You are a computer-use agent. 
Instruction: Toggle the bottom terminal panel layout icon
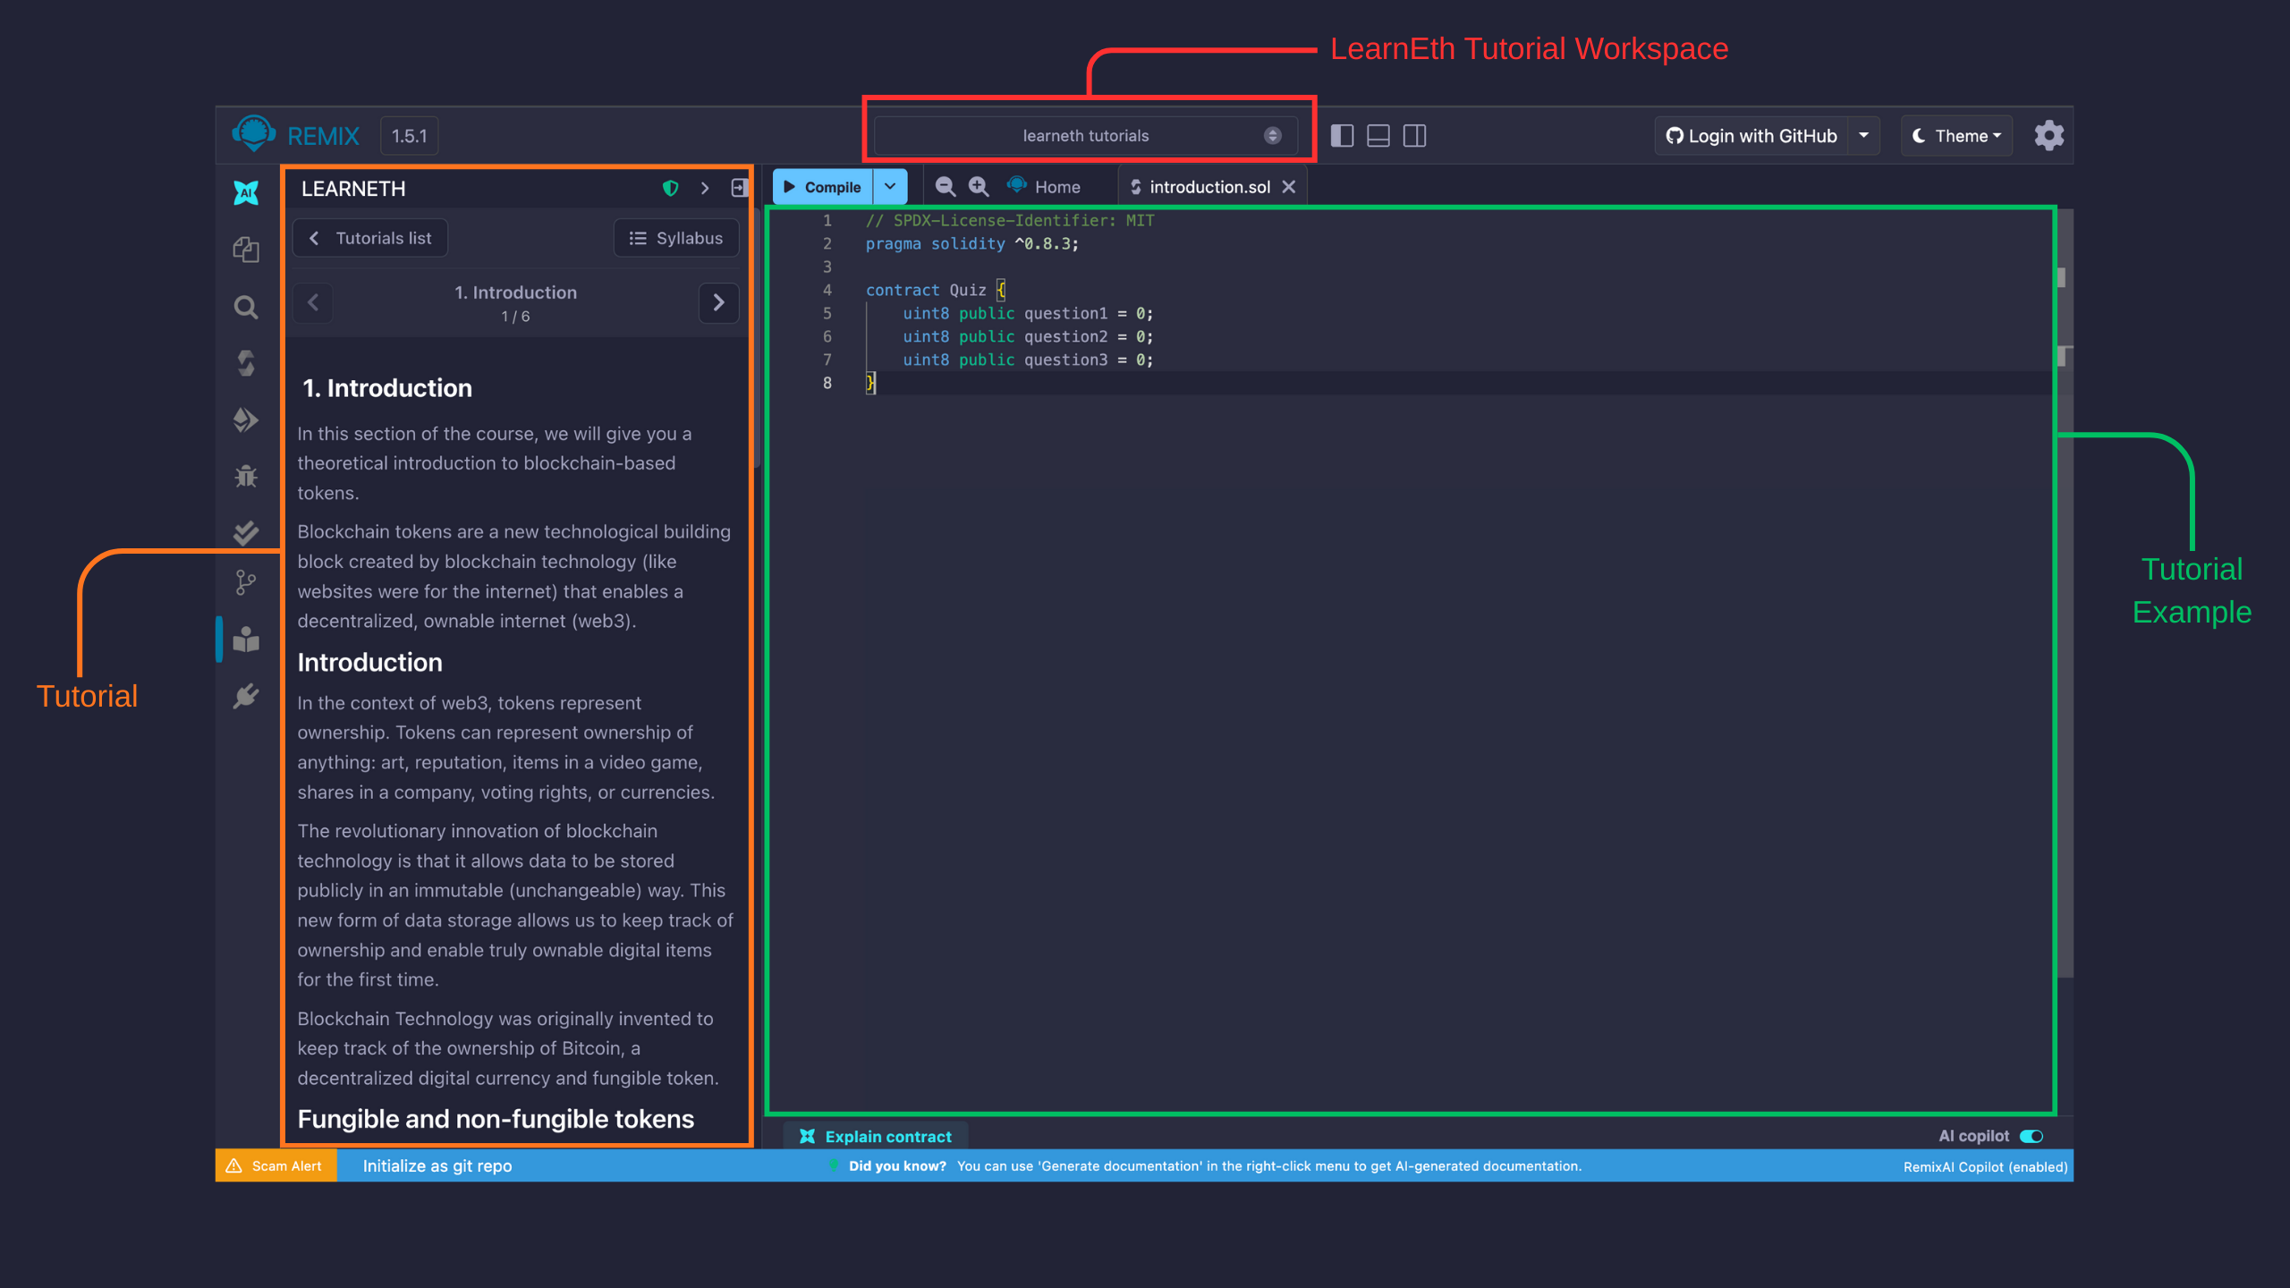(1378, 136)
